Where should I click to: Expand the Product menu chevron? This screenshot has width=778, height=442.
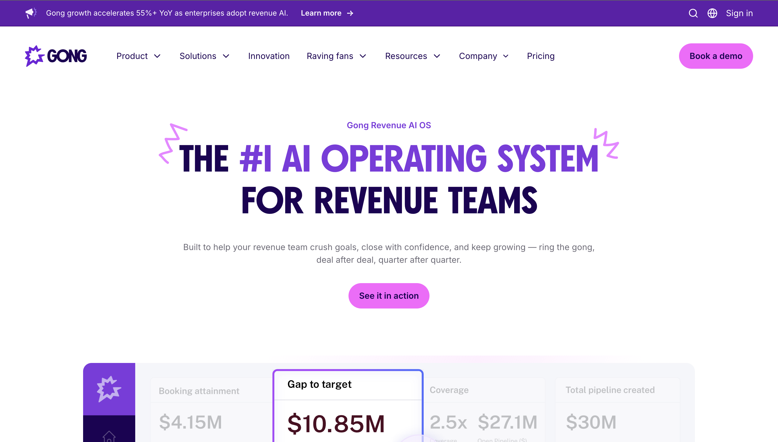[x=157, y=56]
